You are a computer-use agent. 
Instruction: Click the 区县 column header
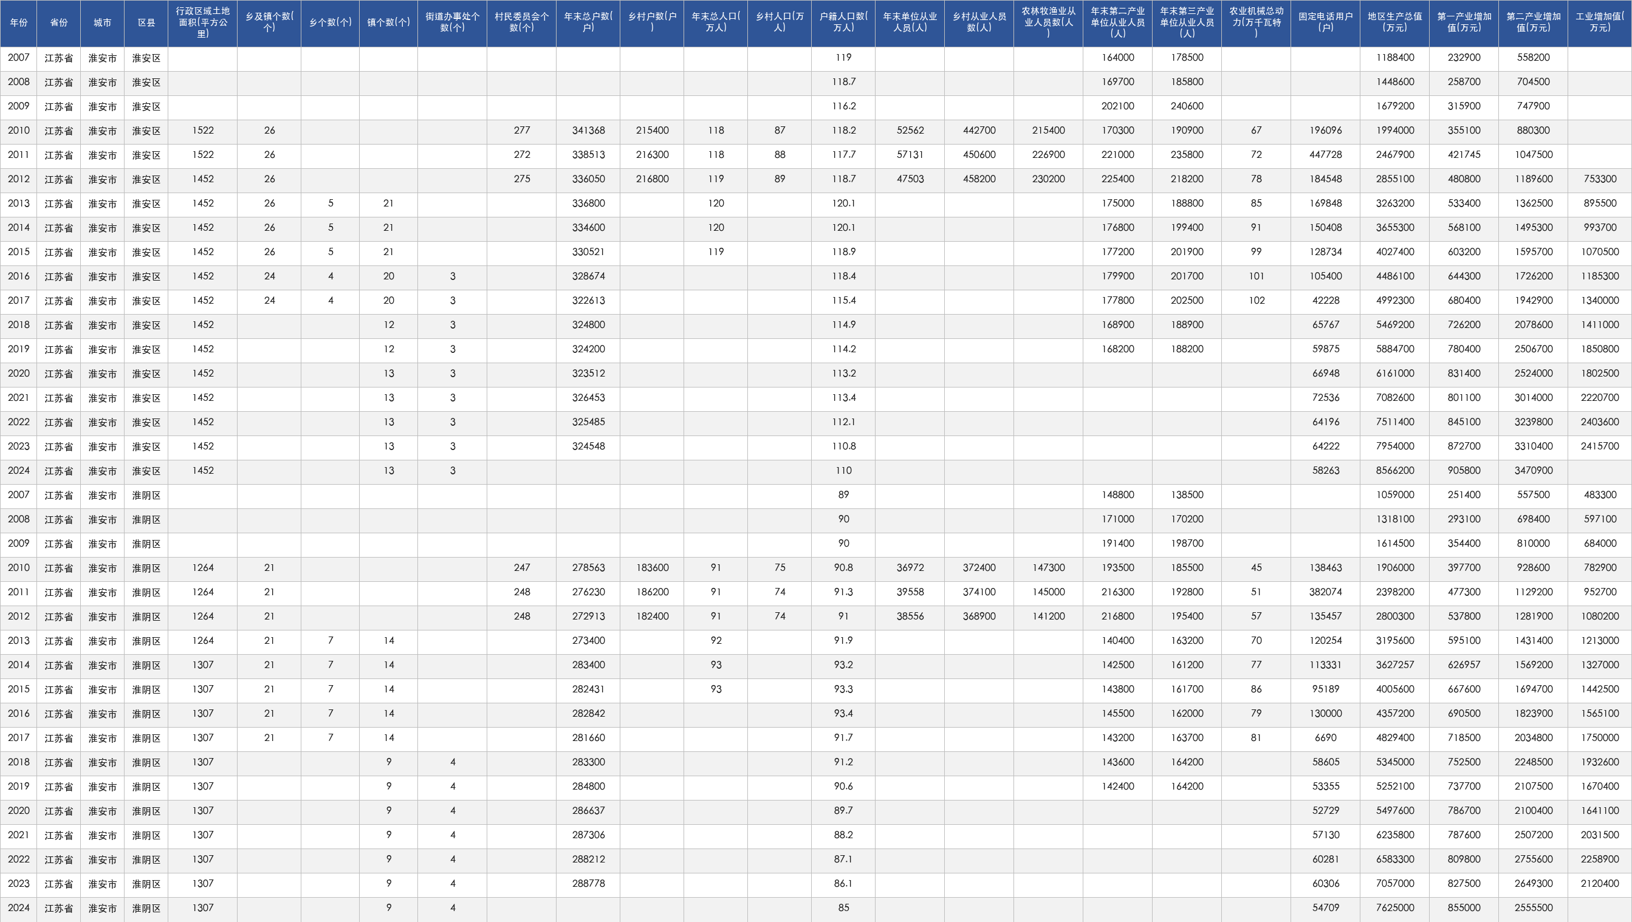coord(146,23)
